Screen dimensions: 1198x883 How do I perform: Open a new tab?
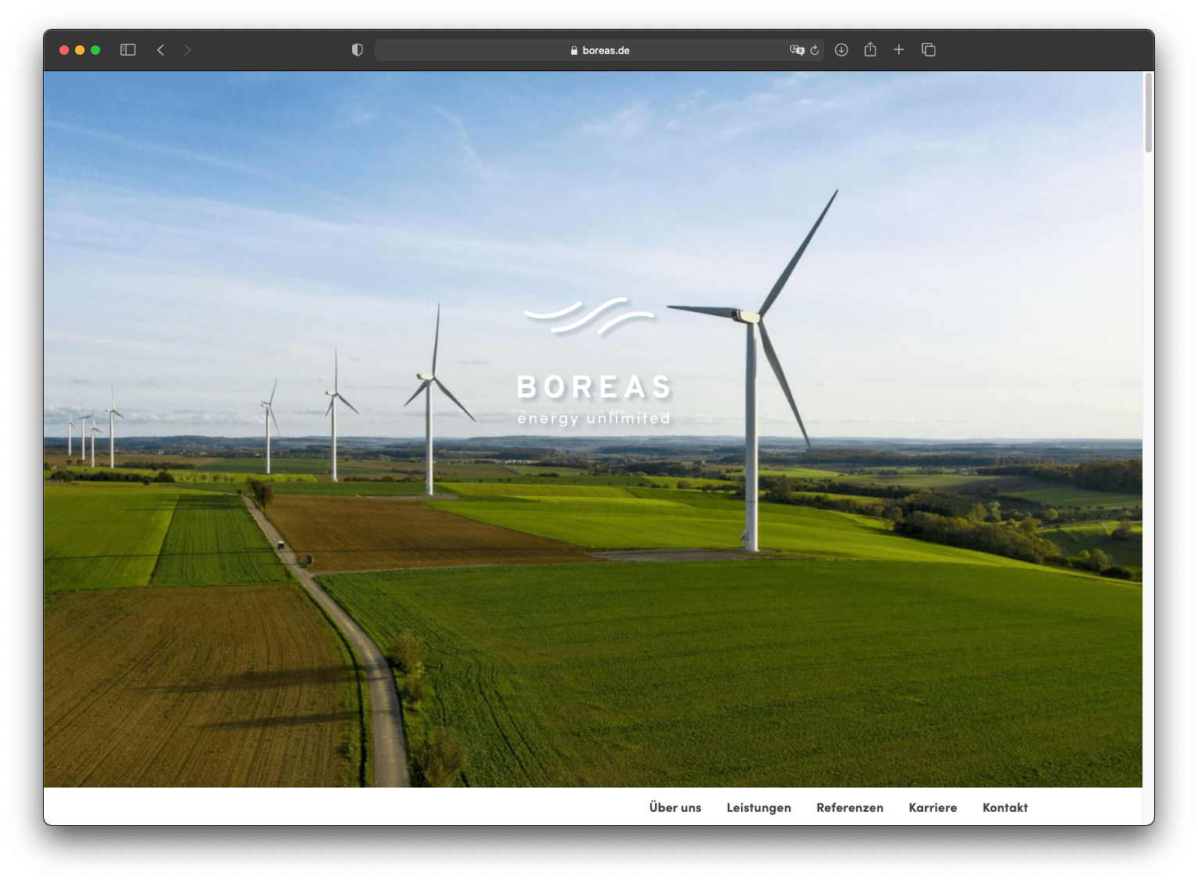pos(899,50)
